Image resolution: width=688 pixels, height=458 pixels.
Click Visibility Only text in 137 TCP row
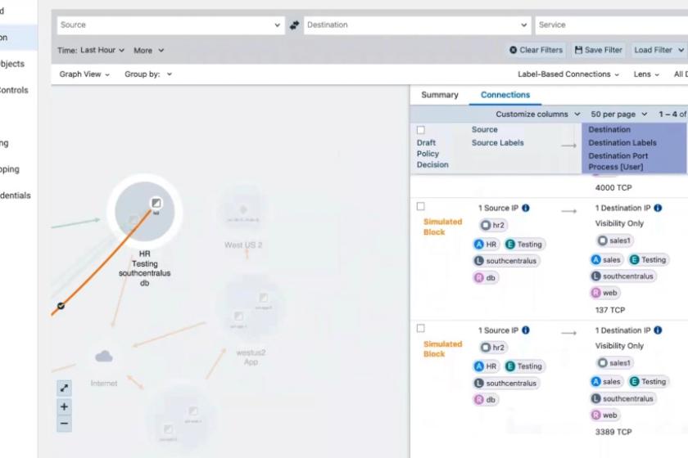[x=619, y=223]
